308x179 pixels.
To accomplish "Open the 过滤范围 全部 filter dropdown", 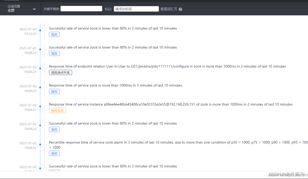I will (22, 9).
